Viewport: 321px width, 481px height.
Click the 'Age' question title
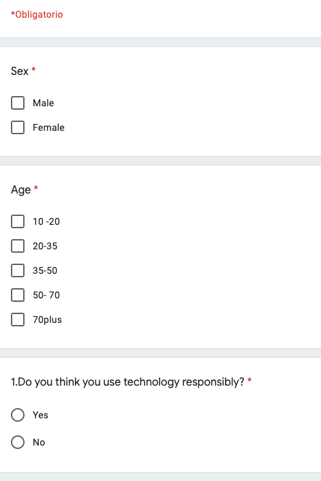coord(21,190)
